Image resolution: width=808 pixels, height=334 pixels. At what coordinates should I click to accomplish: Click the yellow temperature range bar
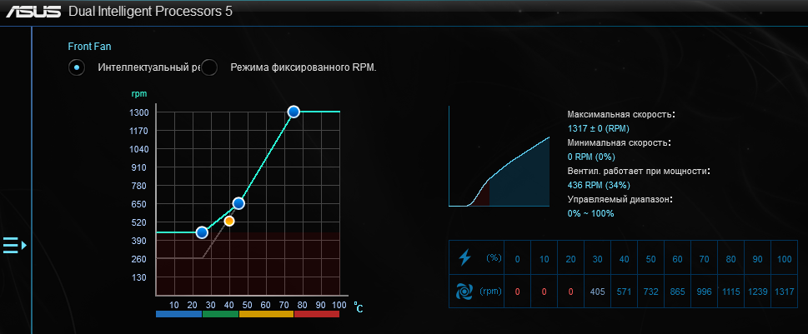[266, 314]
